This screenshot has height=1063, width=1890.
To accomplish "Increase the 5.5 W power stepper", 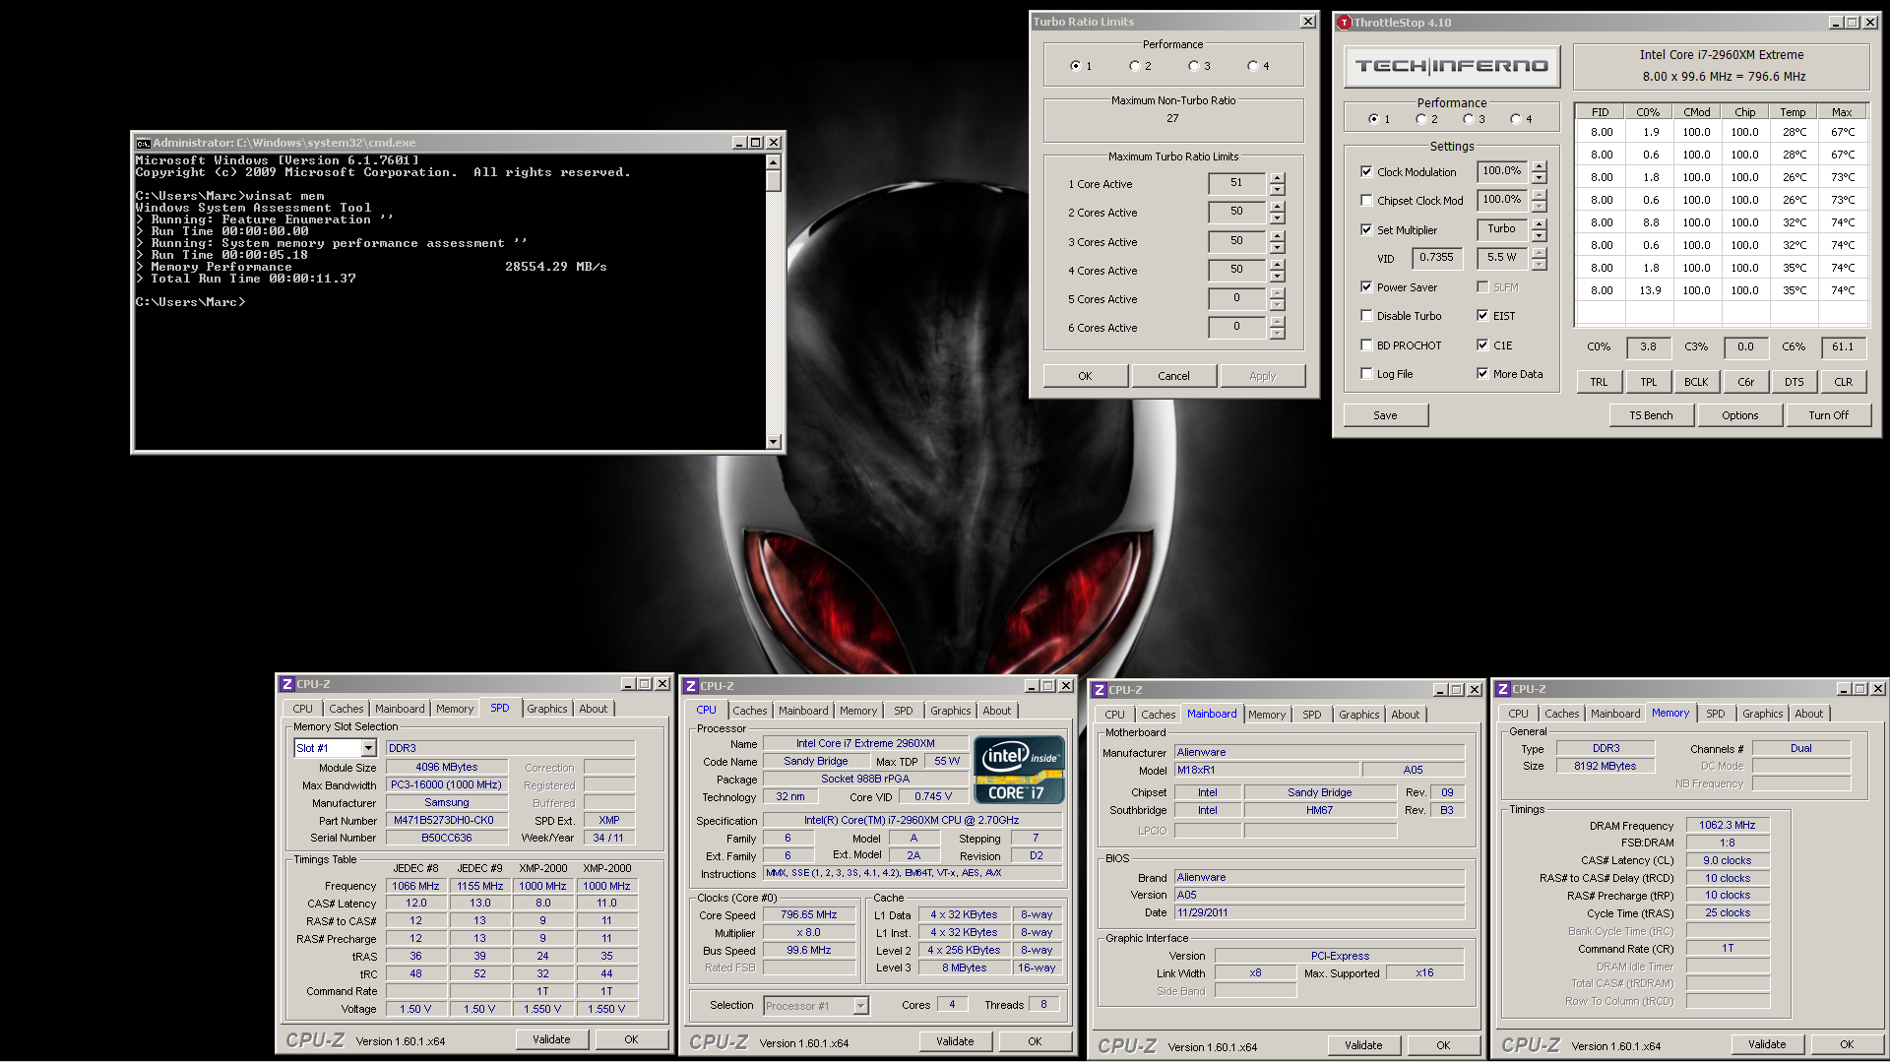I will pyautogui.click(x=1539, y=252).
